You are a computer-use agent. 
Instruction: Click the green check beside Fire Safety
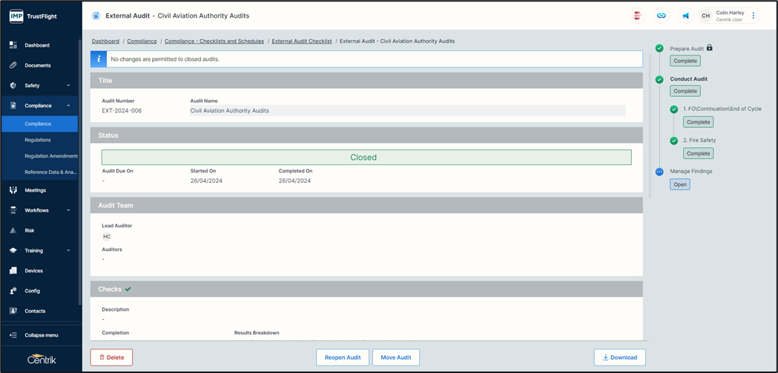pyautogui.click(x=674, y=141)
